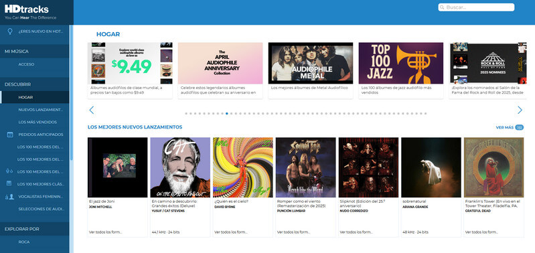Open David Byrne ¿Quién es el cielo? cover
This screenshot has height=253, width=535.
(x=243, y=167)
